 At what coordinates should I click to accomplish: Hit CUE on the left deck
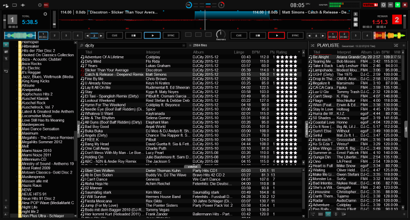114,35
